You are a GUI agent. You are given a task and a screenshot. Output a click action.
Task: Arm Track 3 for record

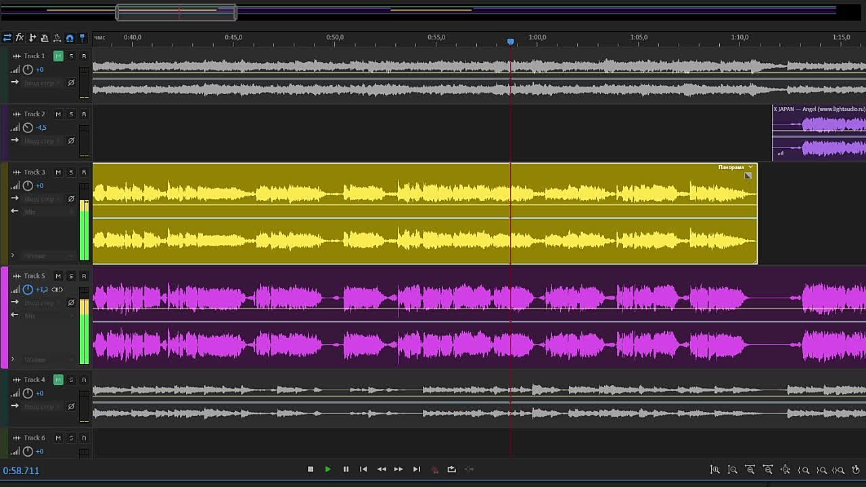[84, 172]
